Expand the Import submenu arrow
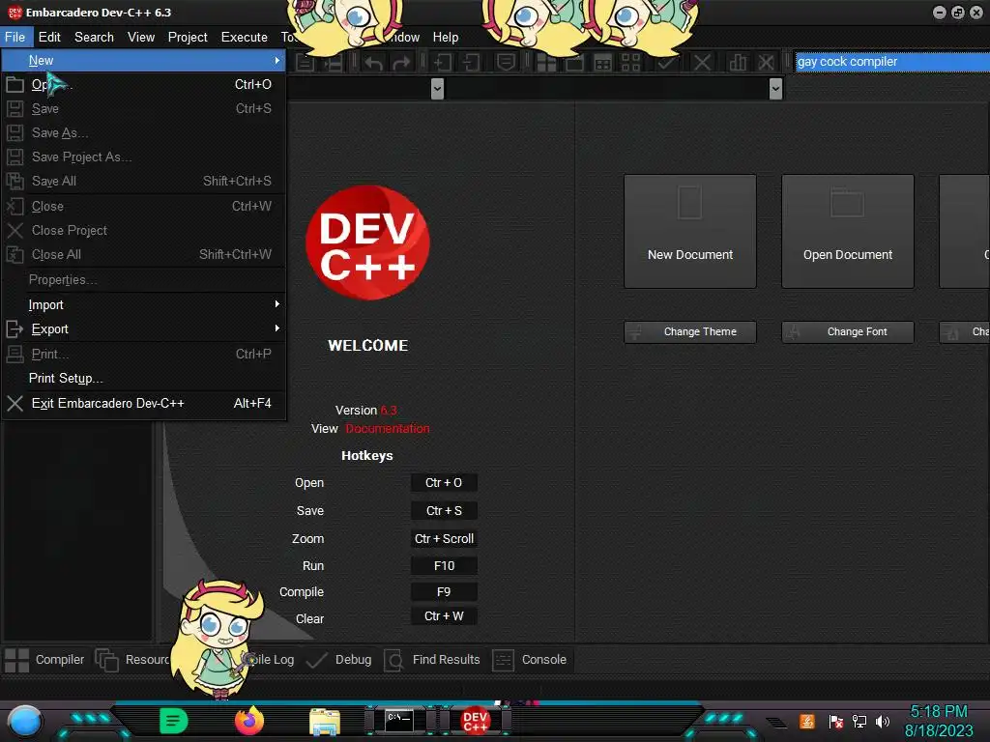This screenshot has width=990, height=742. click(277, 304)
